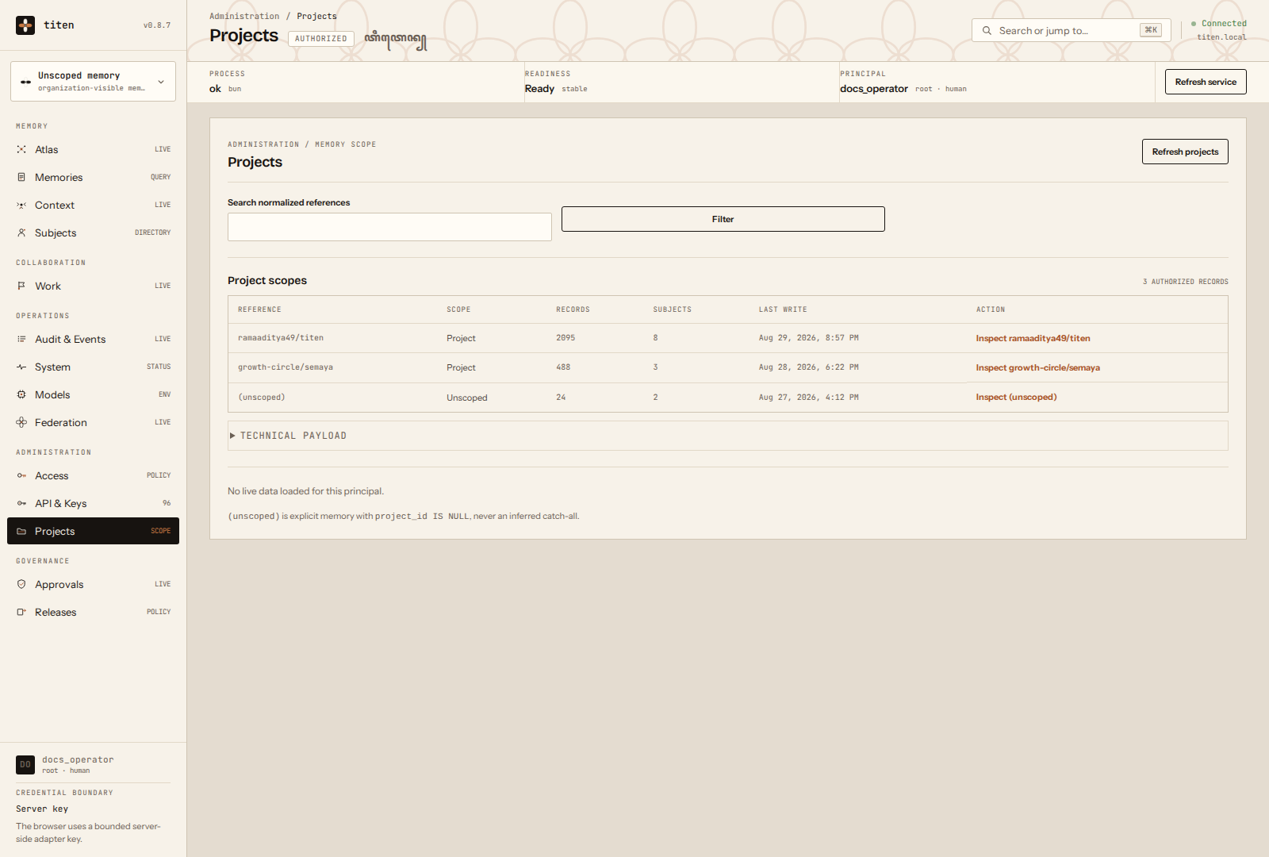This screenshot has width=1269, height=857.
Task: Click Administration breadcrumb link
Action: (x=244, y=16)
